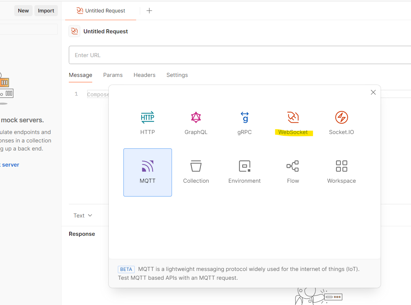
Task: Open the Params tab
Action: coord(113,75)
